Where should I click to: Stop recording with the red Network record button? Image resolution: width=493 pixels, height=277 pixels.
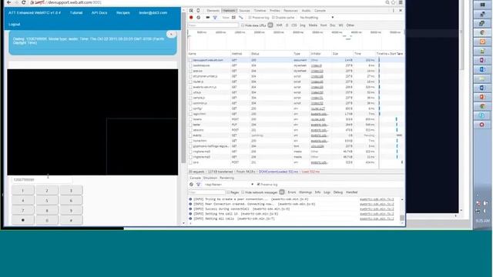coord(191,18)
